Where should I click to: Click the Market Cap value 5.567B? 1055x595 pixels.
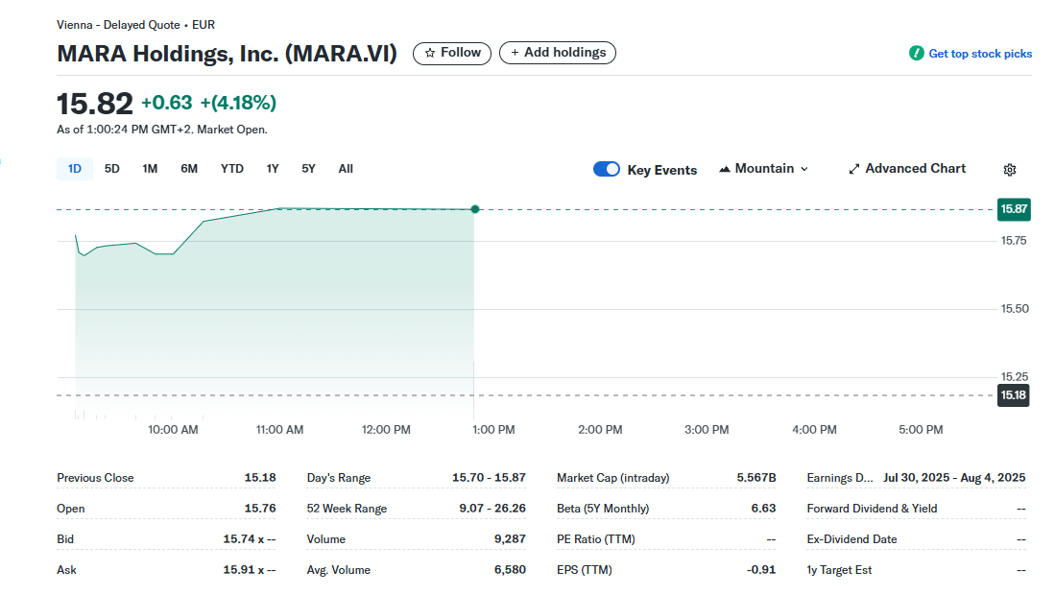[x=756, y=477]
